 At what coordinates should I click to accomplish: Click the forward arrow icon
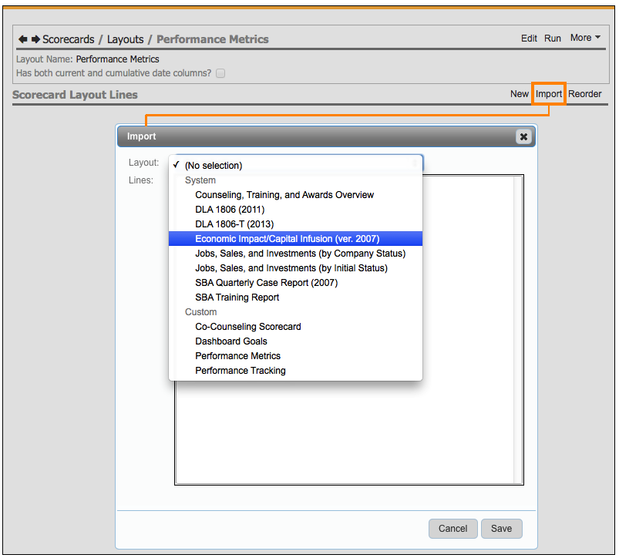tap(35, 39)
